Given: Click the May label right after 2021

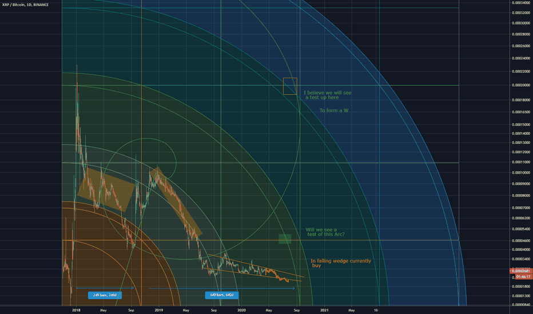Looking at the screenshot, I should coord(352,310).
